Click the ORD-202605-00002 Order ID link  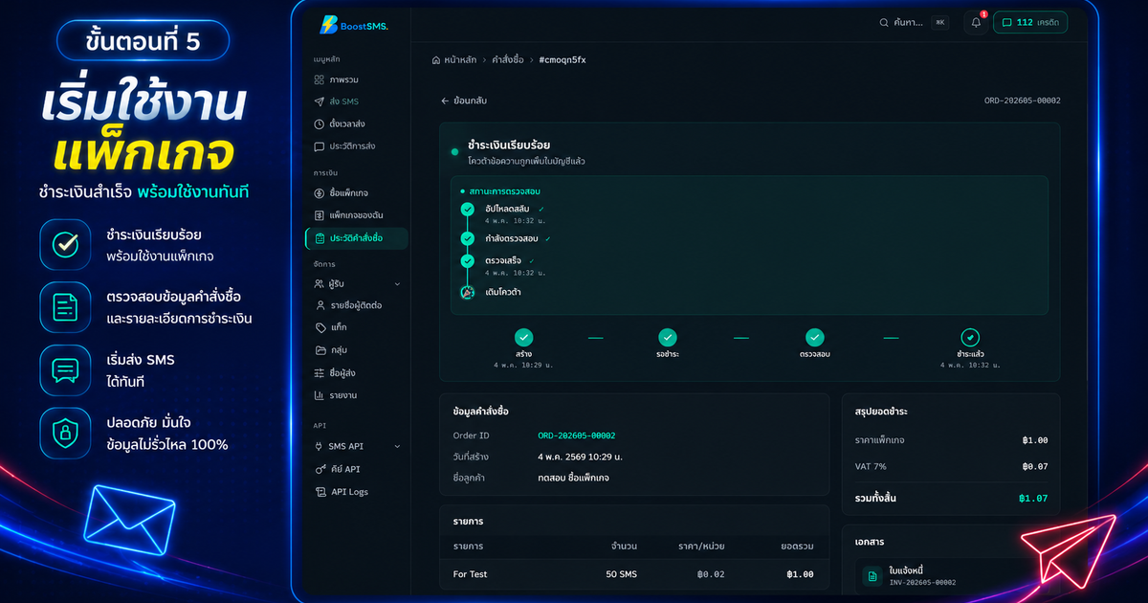click(x=576, y=435)
